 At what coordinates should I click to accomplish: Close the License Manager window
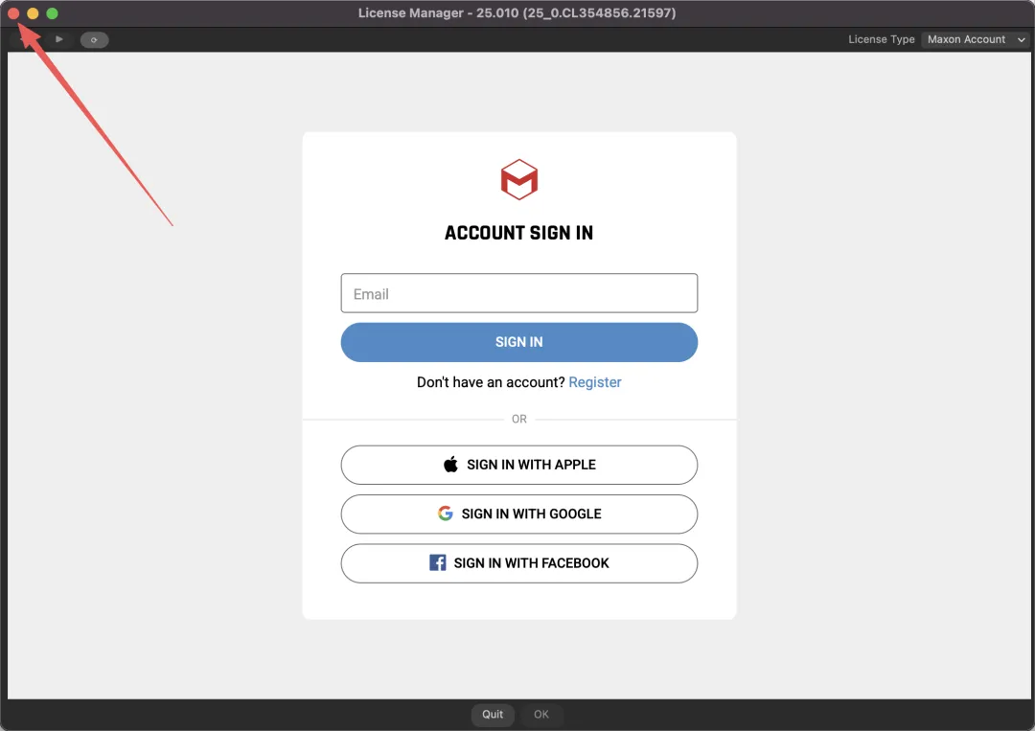13,13
